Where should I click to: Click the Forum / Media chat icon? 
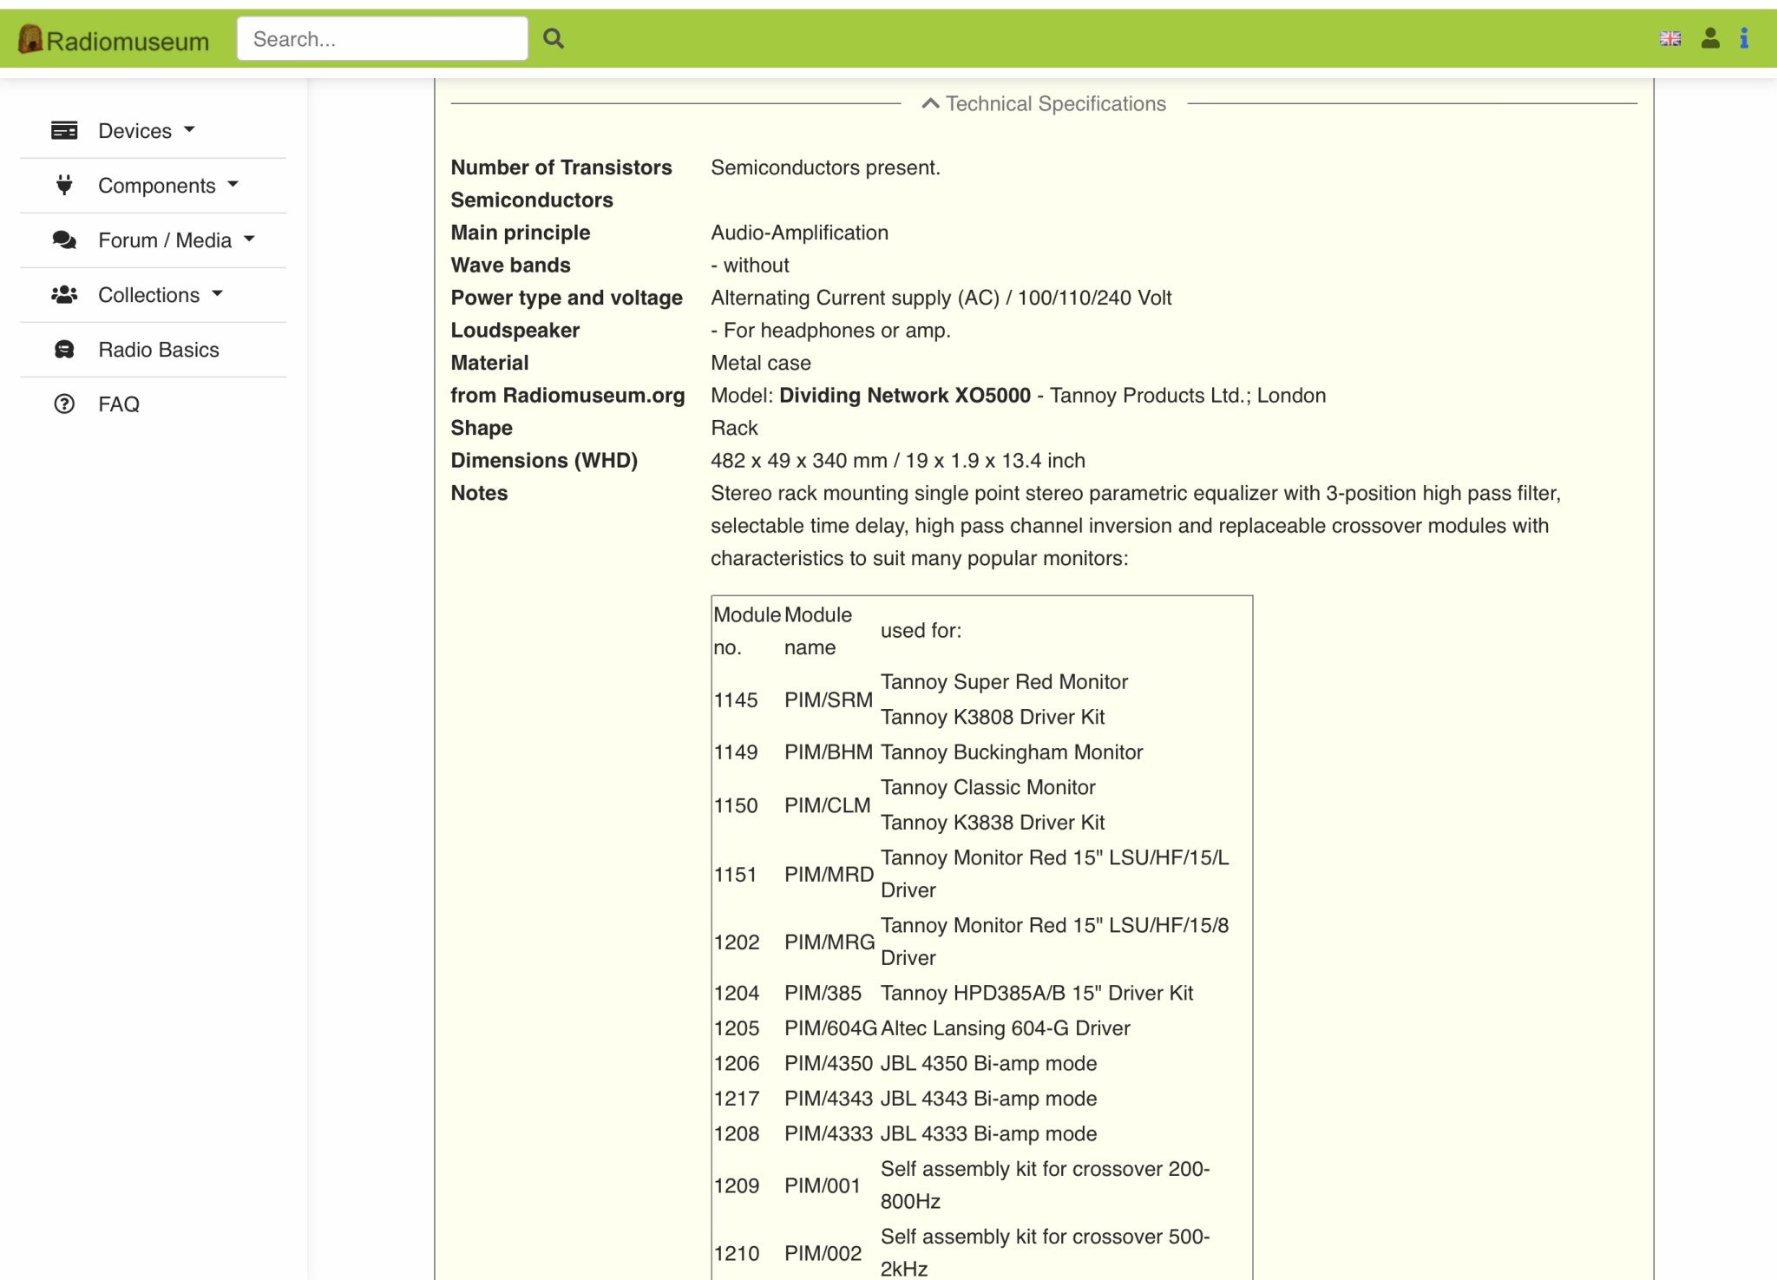[64, 240]
